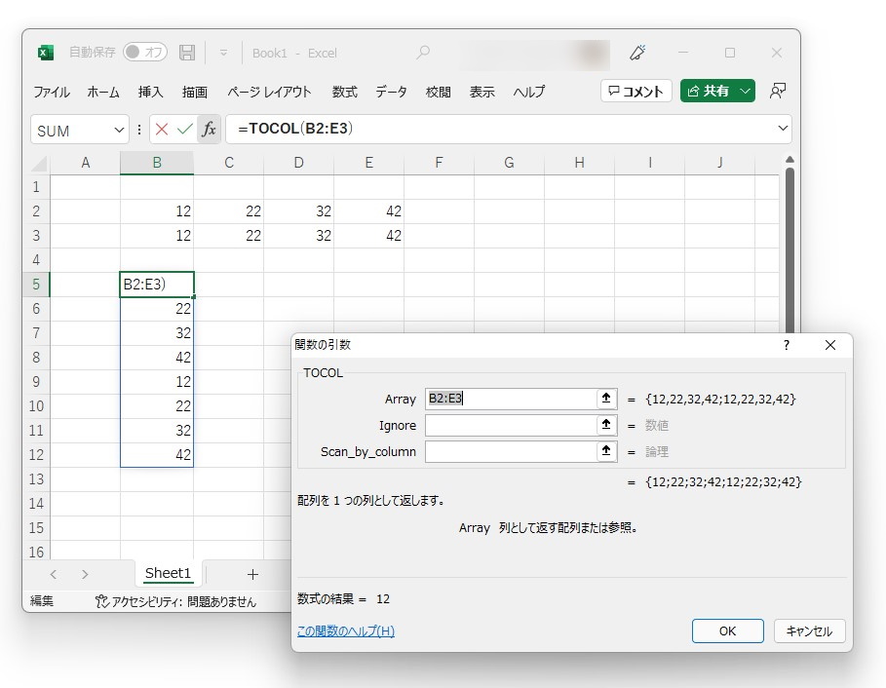The height and width of the screenshot is (688, 886).
Task: Click next sheet navigation arrow
Action: [85, 574]
